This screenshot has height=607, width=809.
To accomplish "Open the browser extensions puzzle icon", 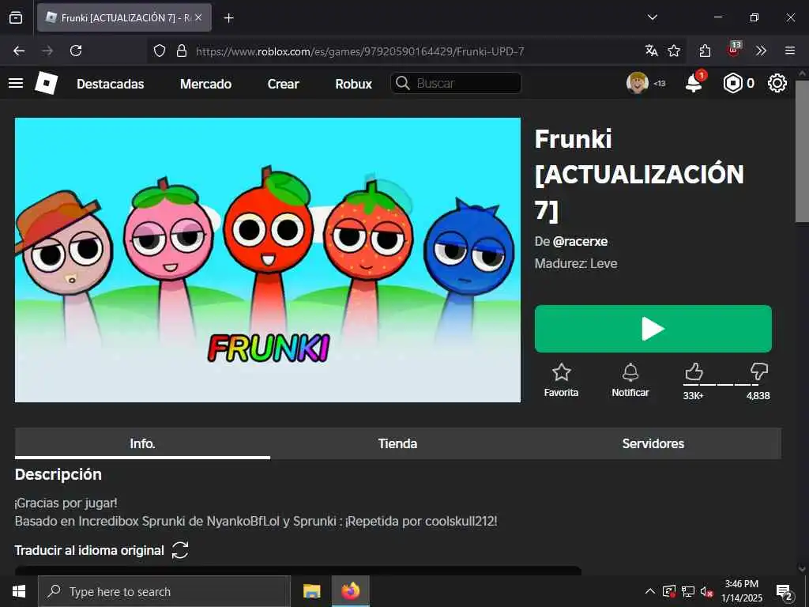I will coord(705,51).
